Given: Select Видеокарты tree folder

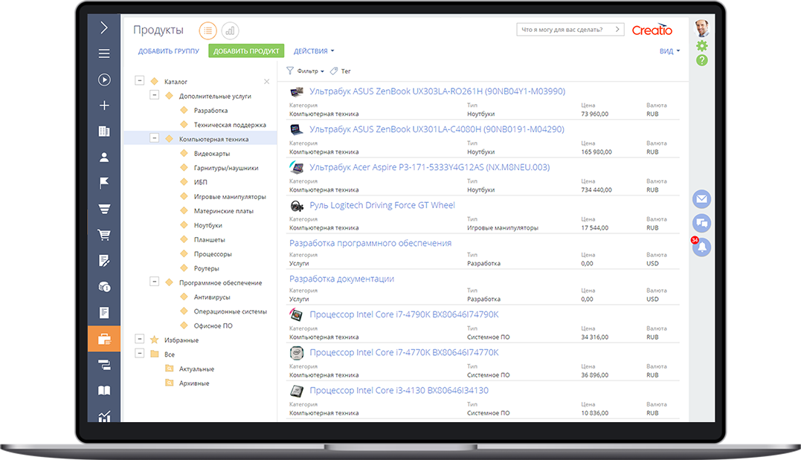Looking at the screenshot, I should (212, 154).
